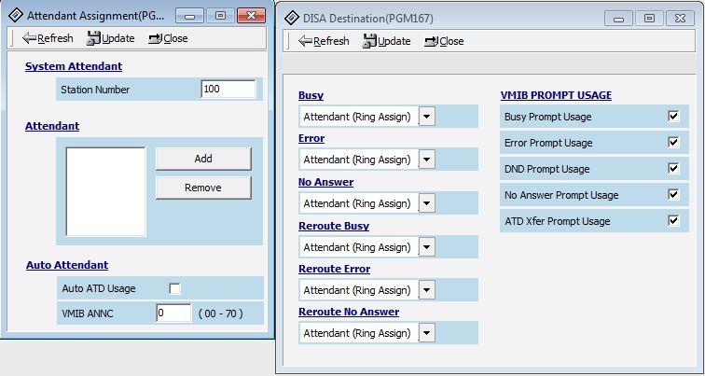Image resolution: width=705 pixels, height=376 pixels.
Task: Click inside the Attendant list box
Action: tap(106, 190)
